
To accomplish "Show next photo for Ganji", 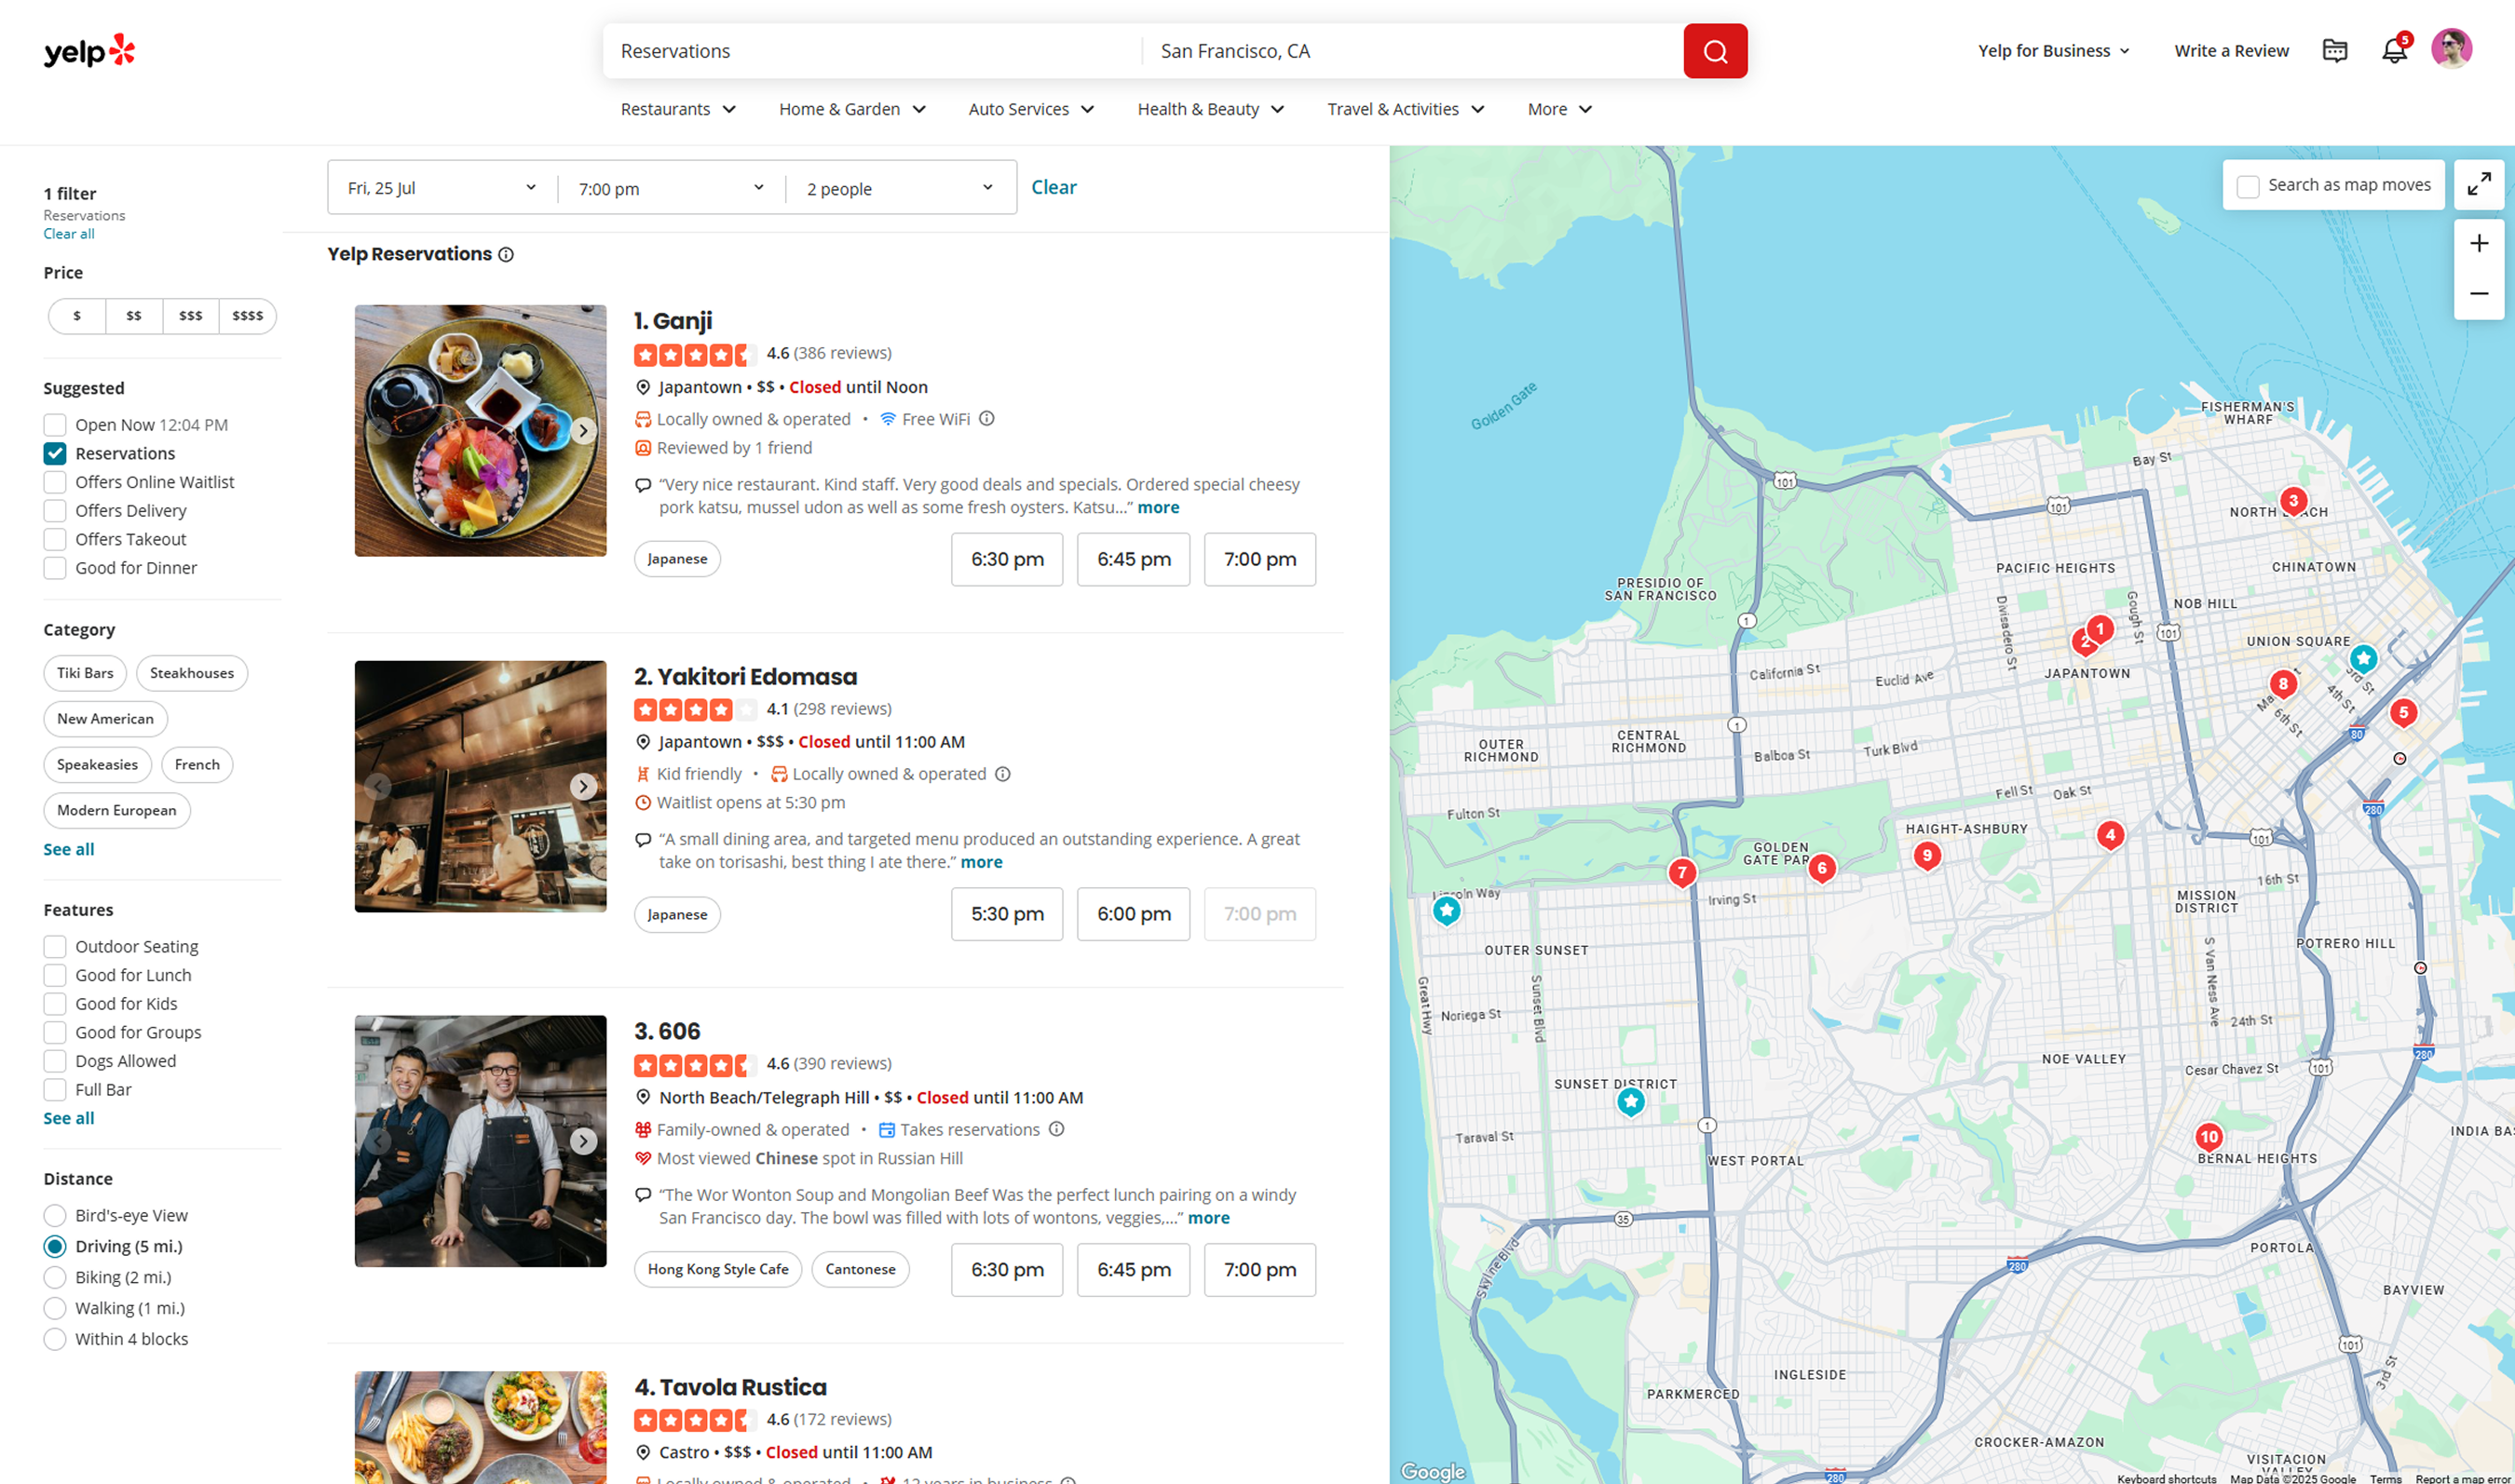I will pos(583,431).
